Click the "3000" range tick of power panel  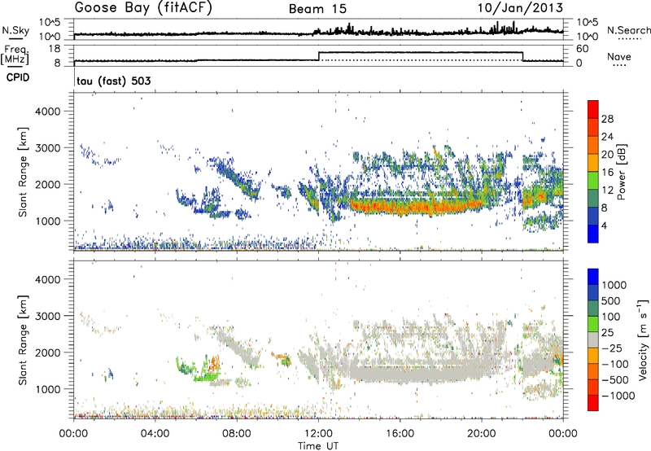click(47, 148)
